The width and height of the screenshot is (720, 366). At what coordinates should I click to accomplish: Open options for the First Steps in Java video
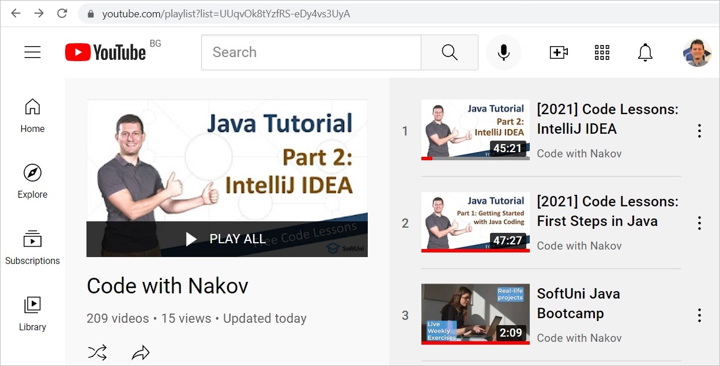pos(699,223)
